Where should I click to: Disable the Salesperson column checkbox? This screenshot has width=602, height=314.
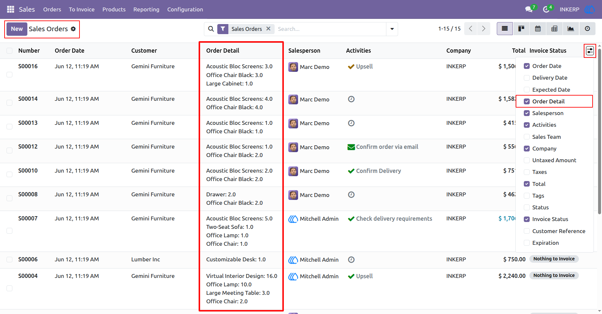tap(527, 113)
